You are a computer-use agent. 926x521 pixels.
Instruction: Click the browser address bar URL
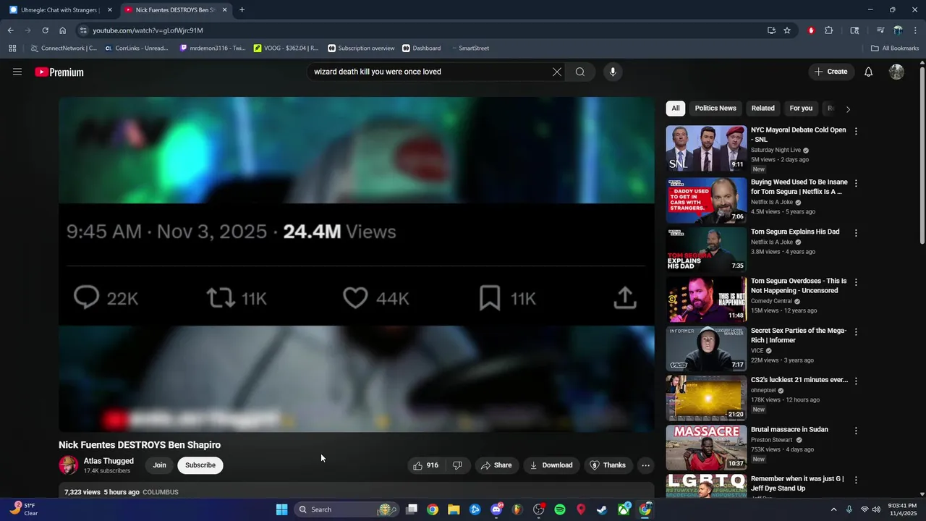pyautogui.click(x=148, y=30)
